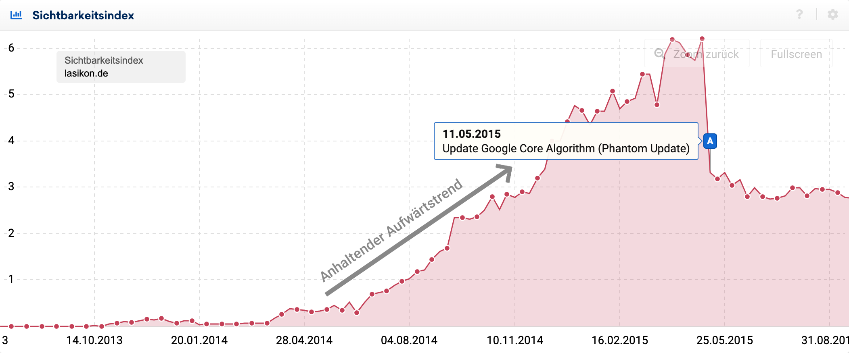Viewport: 849px width, 353px height.
Task: Click the highest peak data point above 6
Action: coord(702,39)
